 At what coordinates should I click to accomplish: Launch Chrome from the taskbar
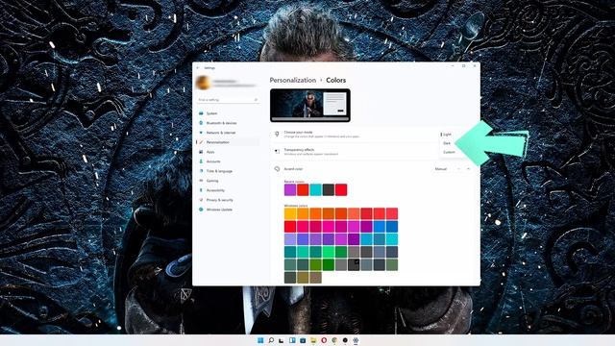coord(334,340)
